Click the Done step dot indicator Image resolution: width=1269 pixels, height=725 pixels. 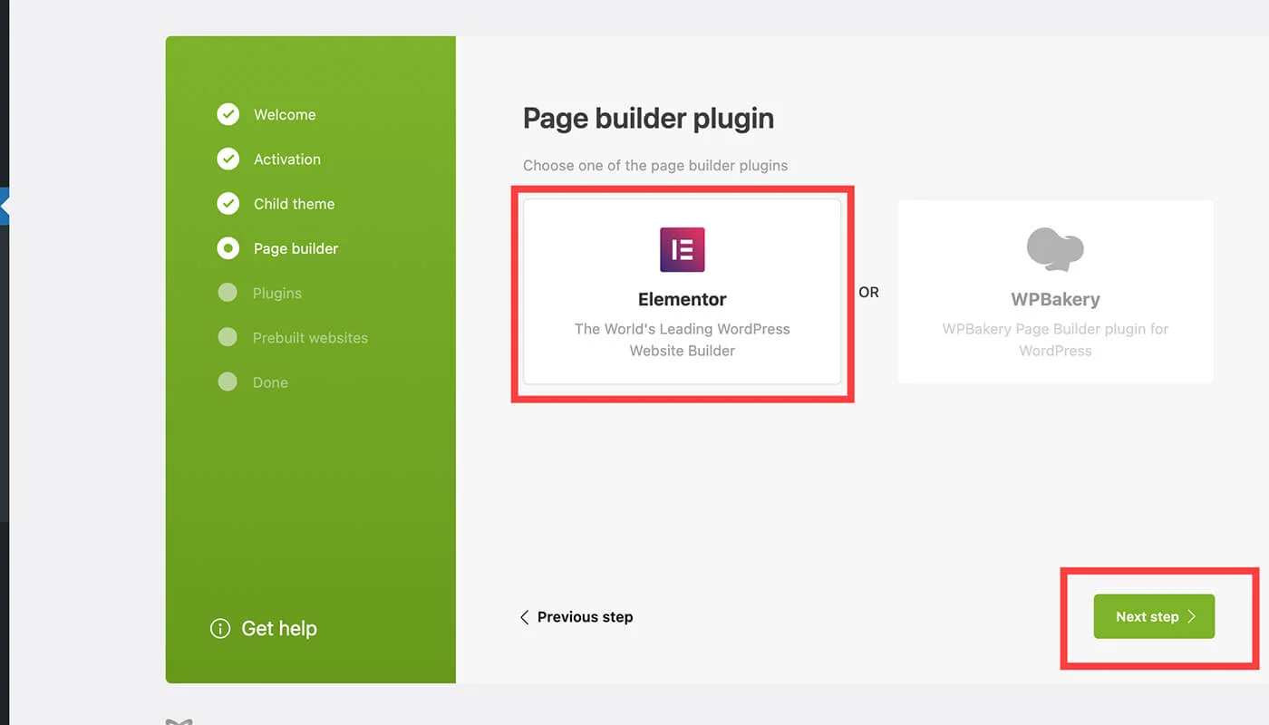click(x=228, y=382)
